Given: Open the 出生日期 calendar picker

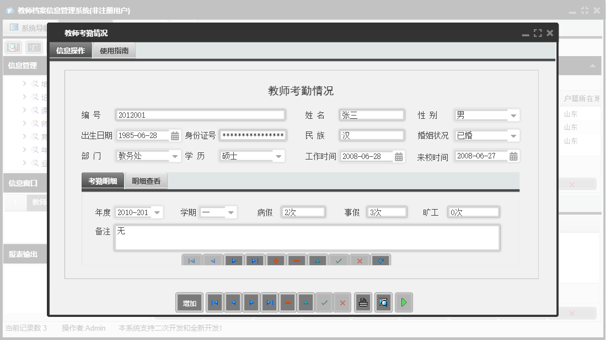Looking at the screenshot, I should pyautogui.click(x=175, y=136).
